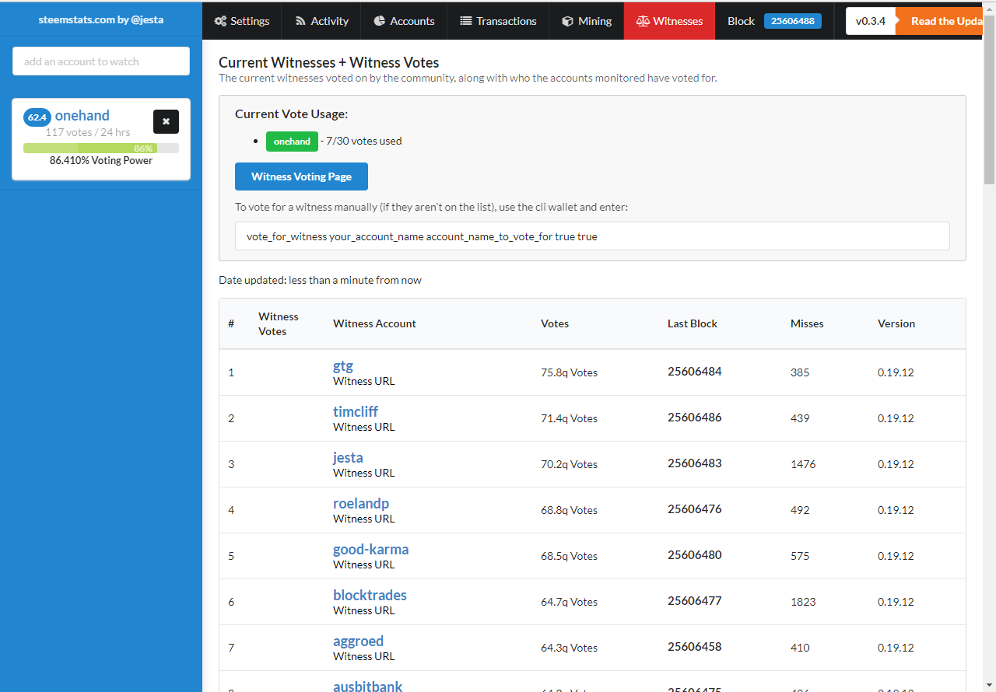Click the Accounts pie chart icon
The image size is (996, 692).
point(380,21)
